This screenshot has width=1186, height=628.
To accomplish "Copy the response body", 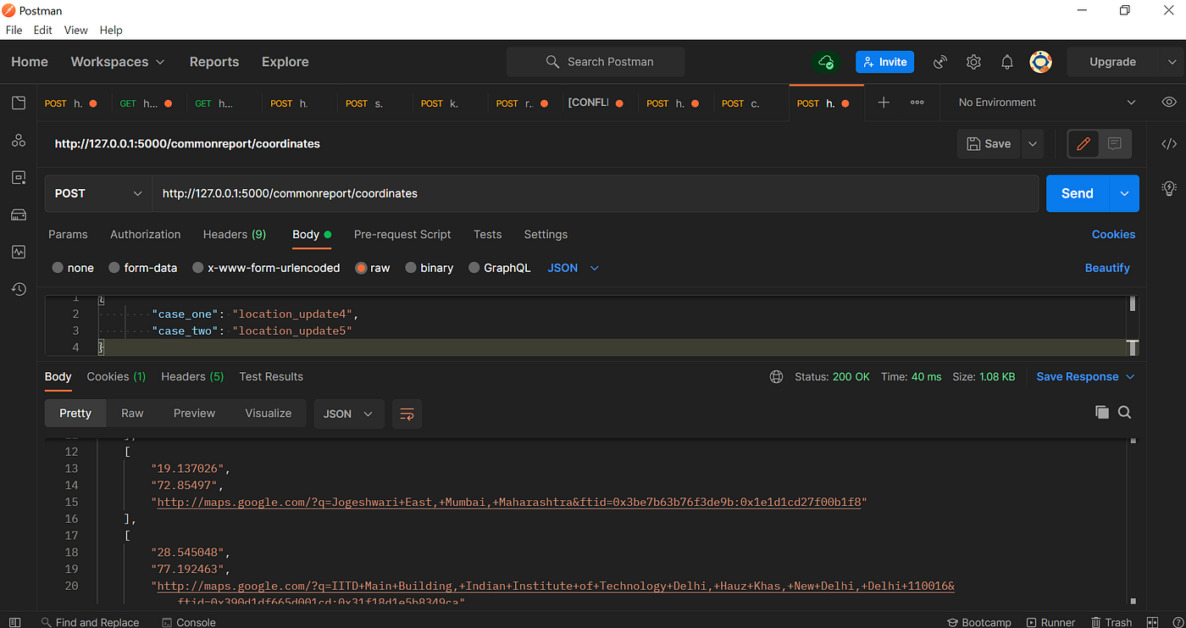I will click(x=1102, y=413).
